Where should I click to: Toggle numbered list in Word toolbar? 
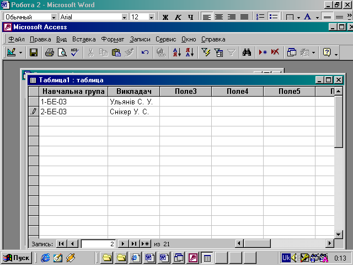(x=260, y=17)
